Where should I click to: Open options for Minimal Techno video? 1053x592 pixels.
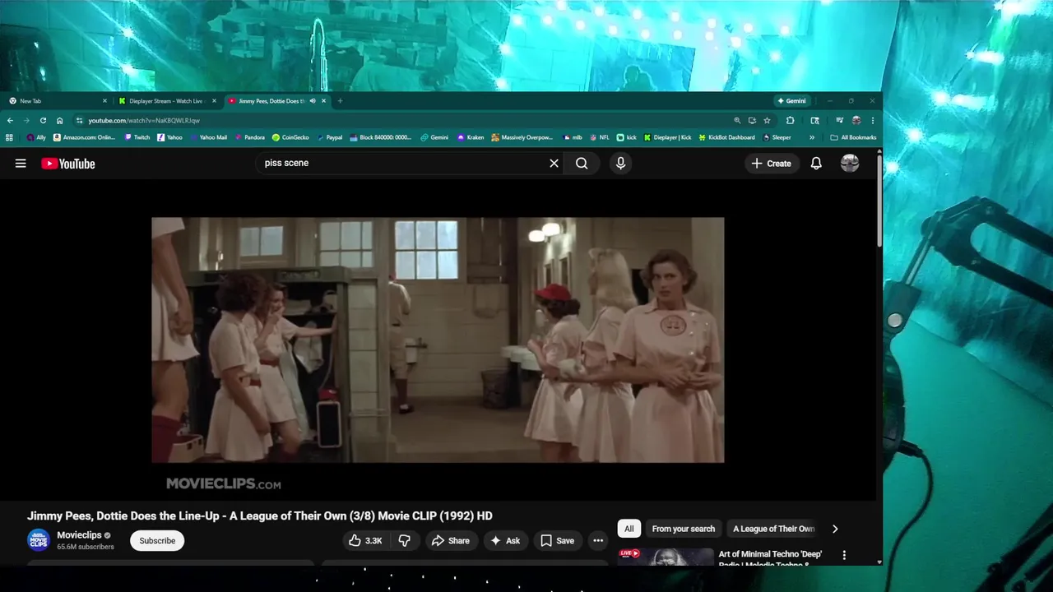pos(843,556)
